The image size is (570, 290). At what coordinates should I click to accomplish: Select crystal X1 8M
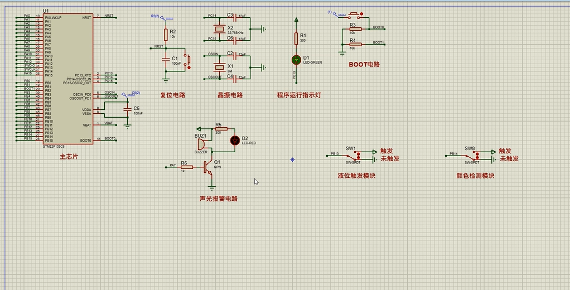pyautogui.click(x=219, y=66)
